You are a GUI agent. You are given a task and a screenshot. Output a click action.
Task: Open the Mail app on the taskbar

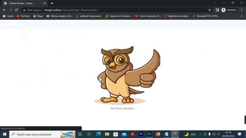click(x=124, y=134)
